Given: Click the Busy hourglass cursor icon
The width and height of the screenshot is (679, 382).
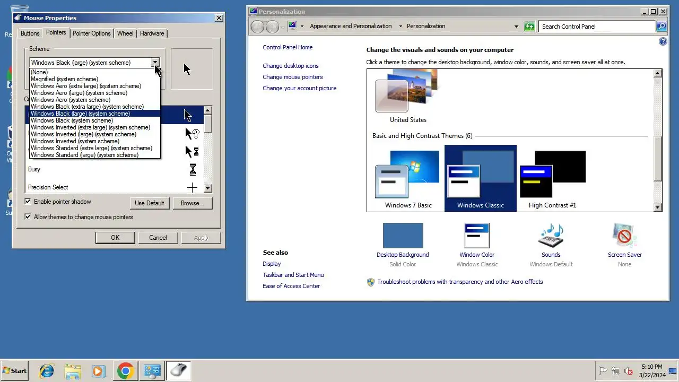Looking at the screenshot, I should point(193,169).
